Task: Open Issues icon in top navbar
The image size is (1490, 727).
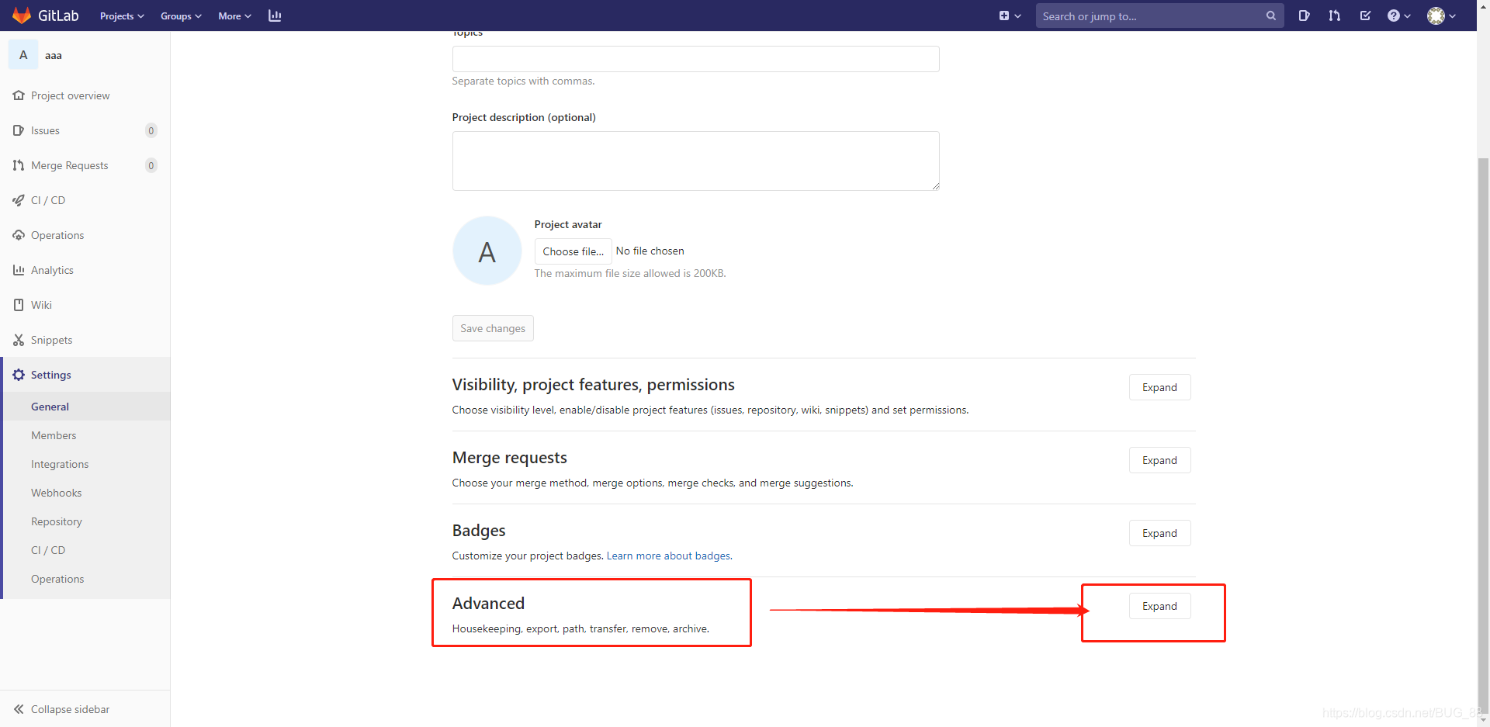Action: pos(1304,16)
